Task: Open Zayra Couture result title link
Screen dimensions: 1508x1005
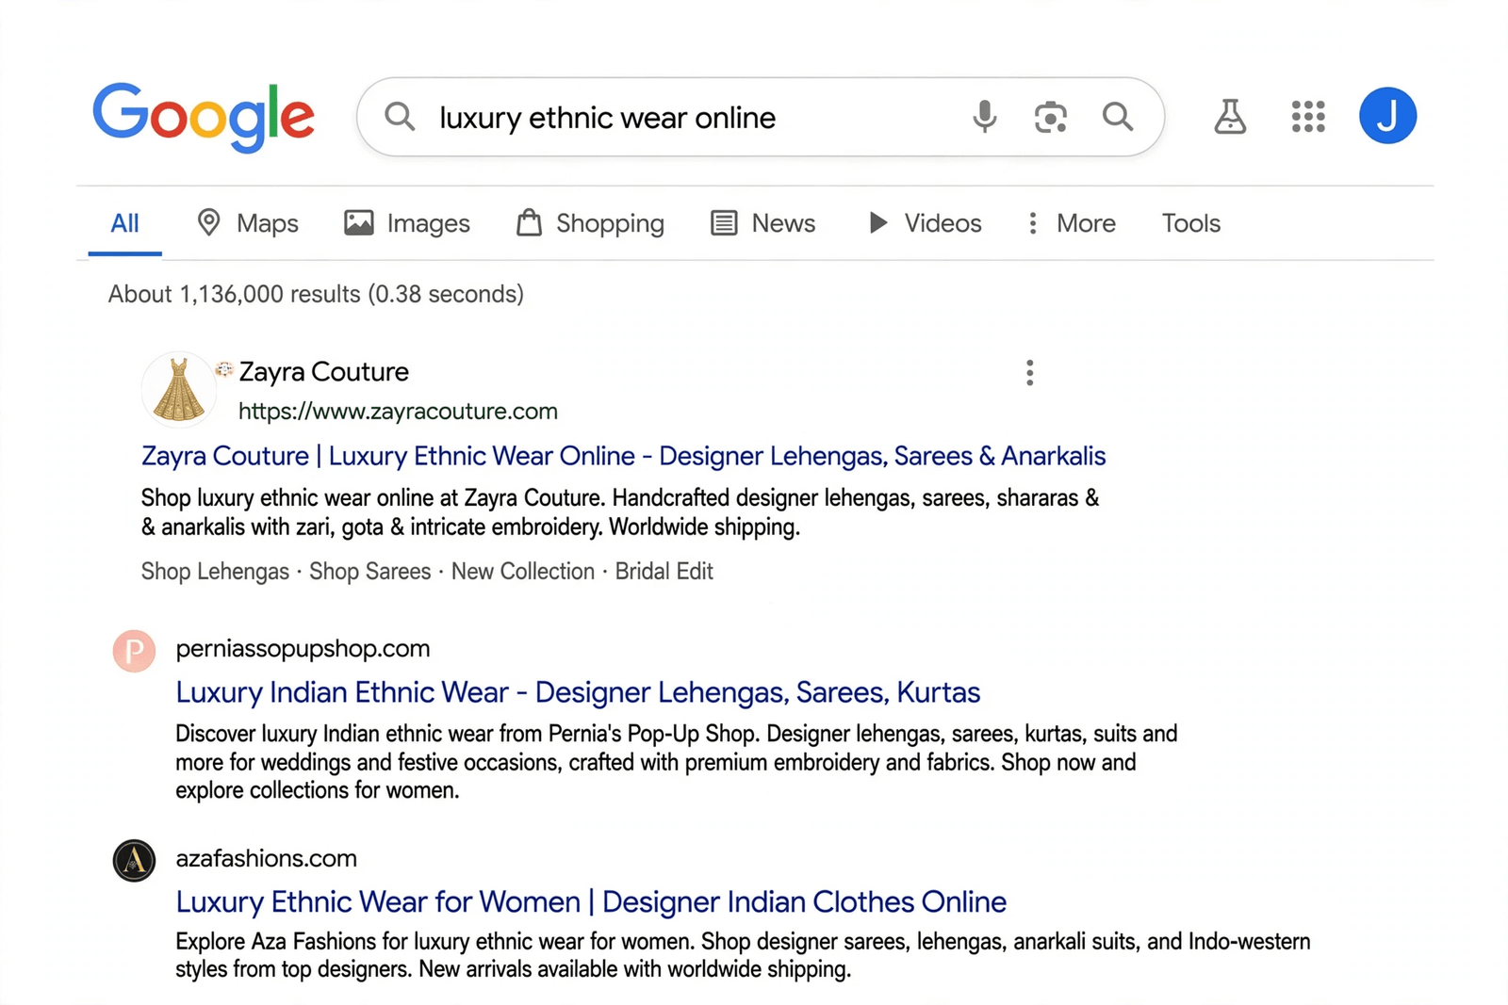Action: pyautogui.click(x=623, y=456)
